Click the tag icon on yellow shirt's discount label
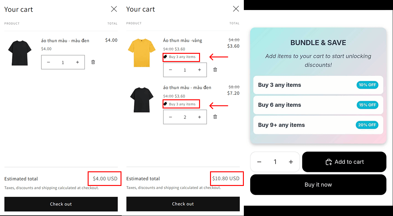This screenshot has height=216, width=393. coord(165,57)
